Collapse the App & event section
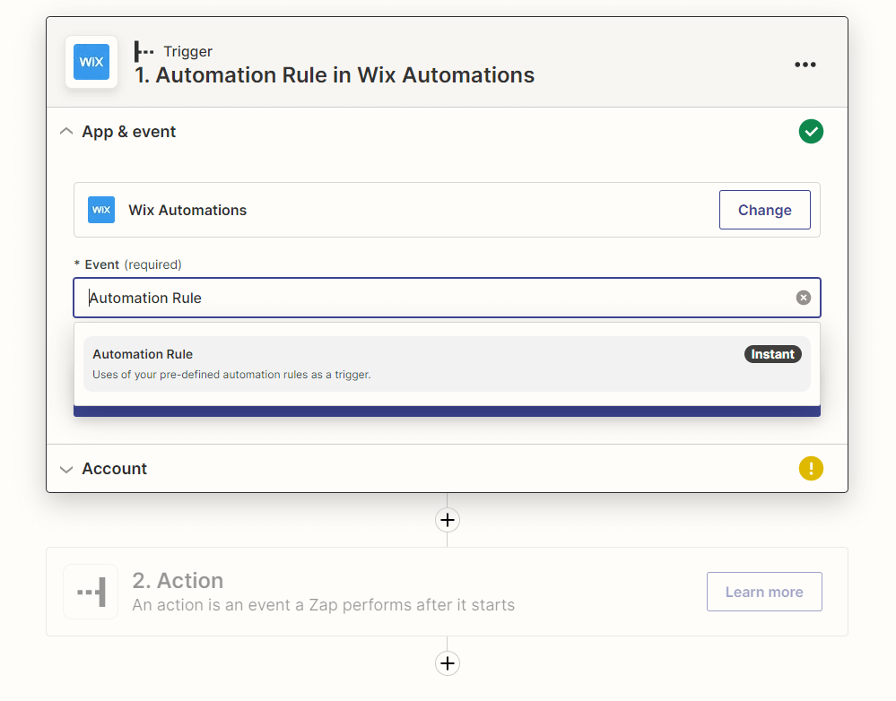Viewport: 896px width, 701px height. click(x=66, y=132)
